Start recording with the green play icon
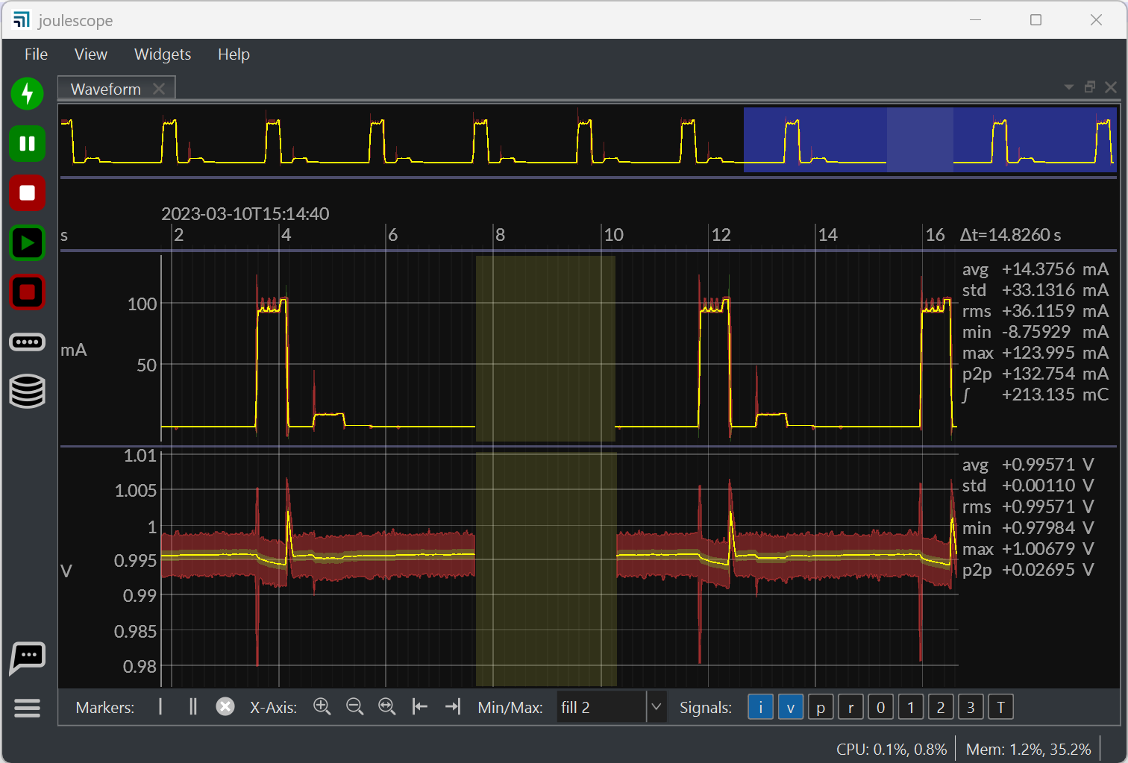 point(27,242)
